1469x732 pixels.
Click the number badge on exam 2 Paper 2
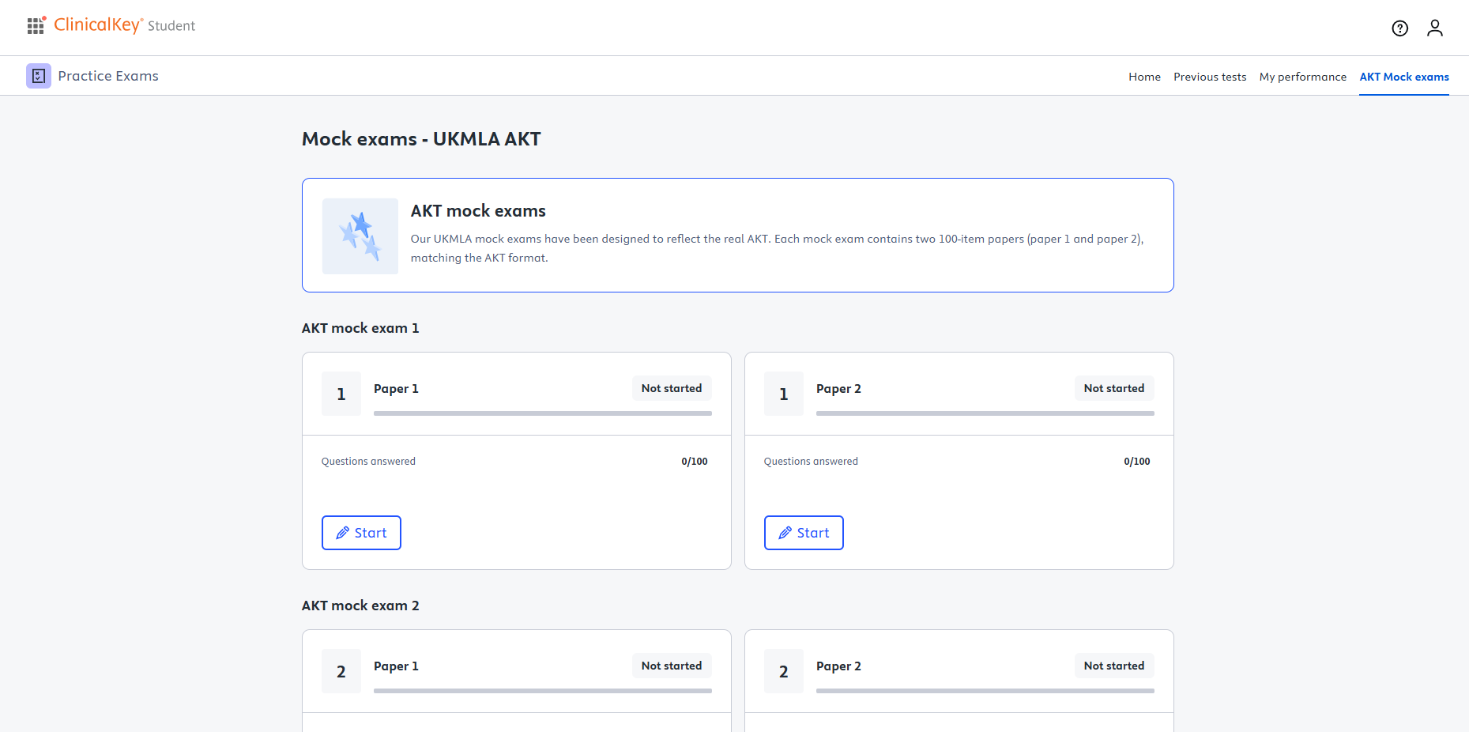coord(784,671)
